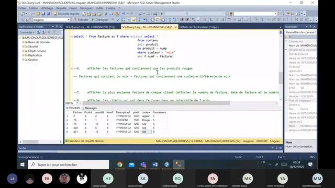Click the Query Options toolbar icon
Screen dimensions: 335x188
pos(128,20)
